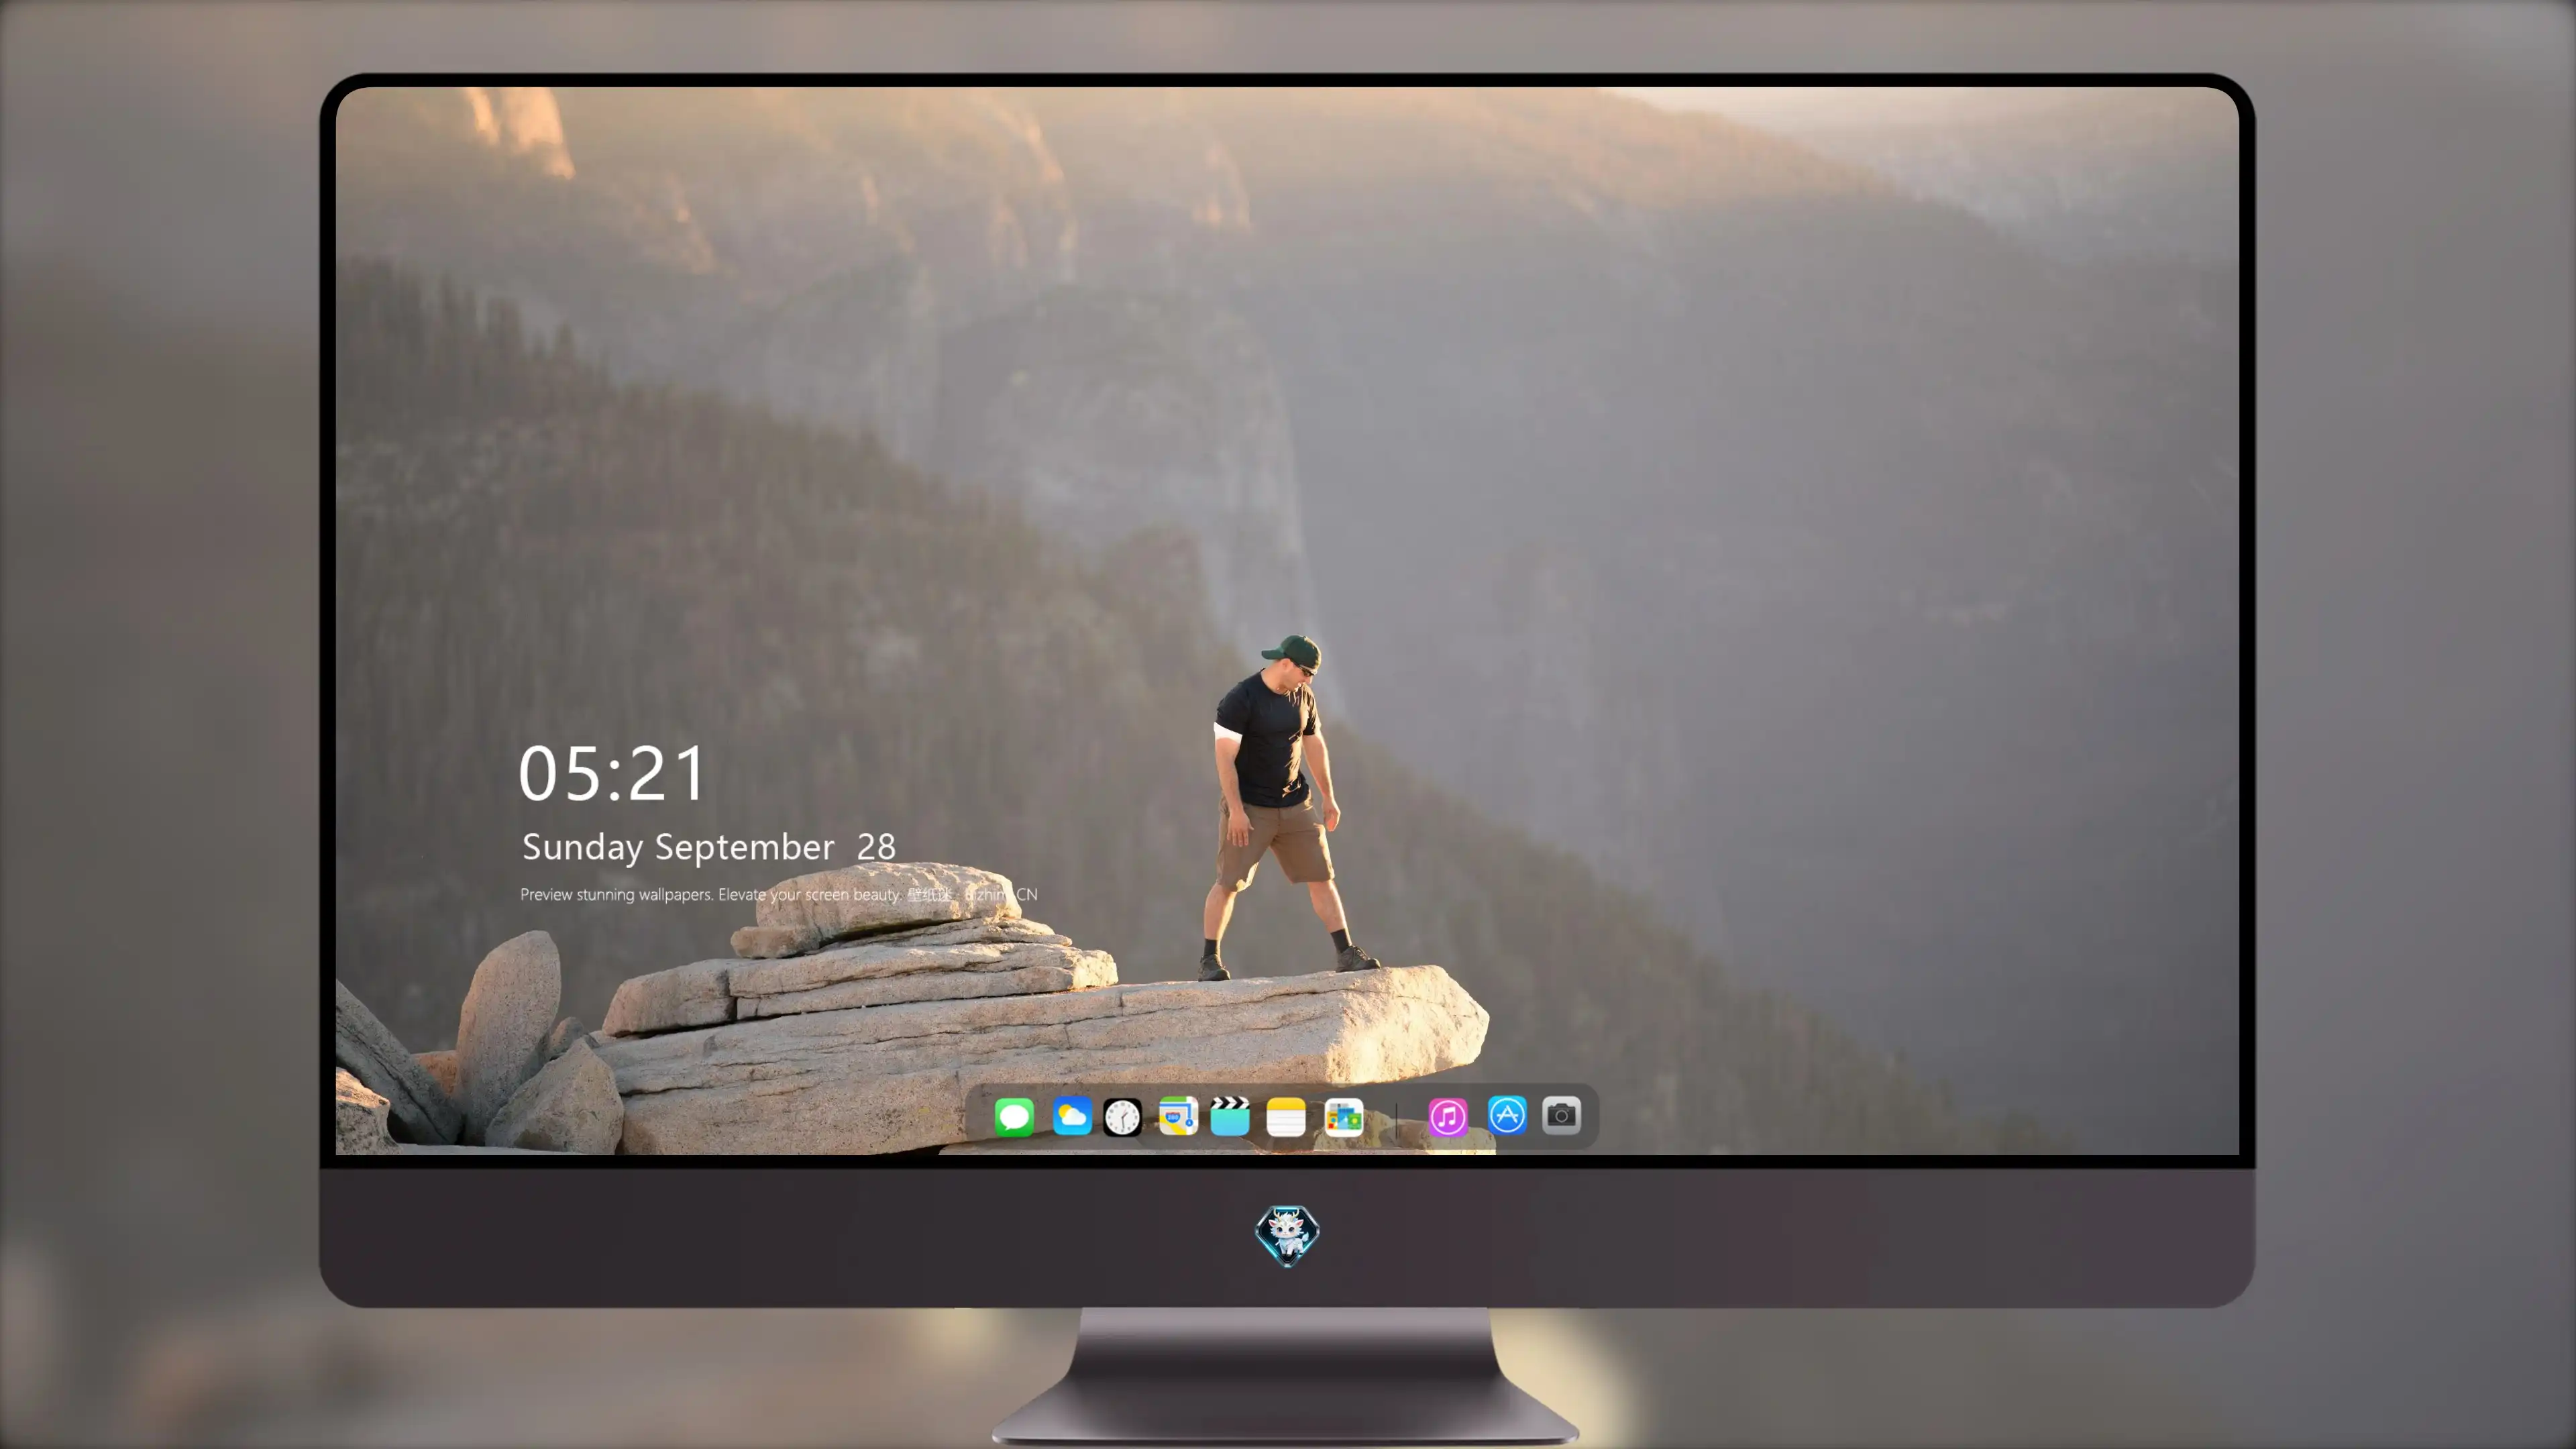
Task: Click the 'Sunday September 28' date text
Action: (x=709, y=847)
